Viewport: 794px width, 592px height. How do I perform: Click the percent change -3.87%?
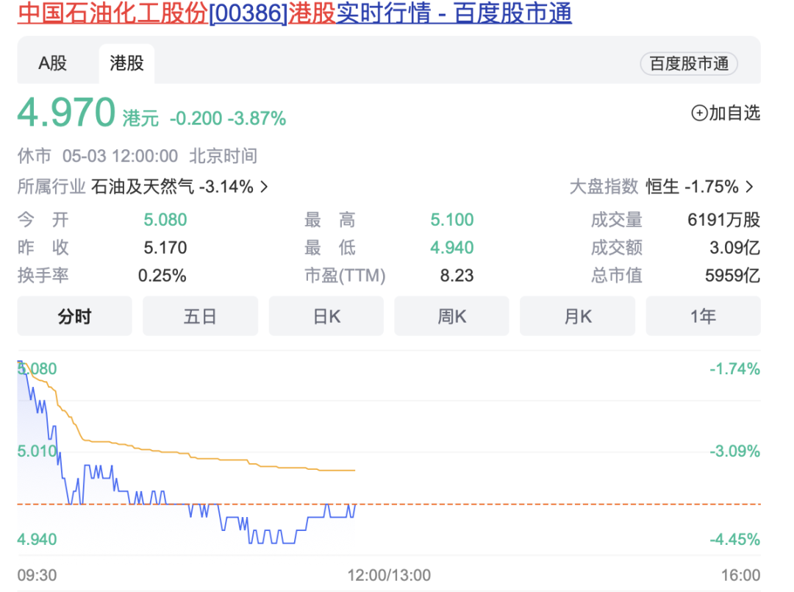pos(257,118)
